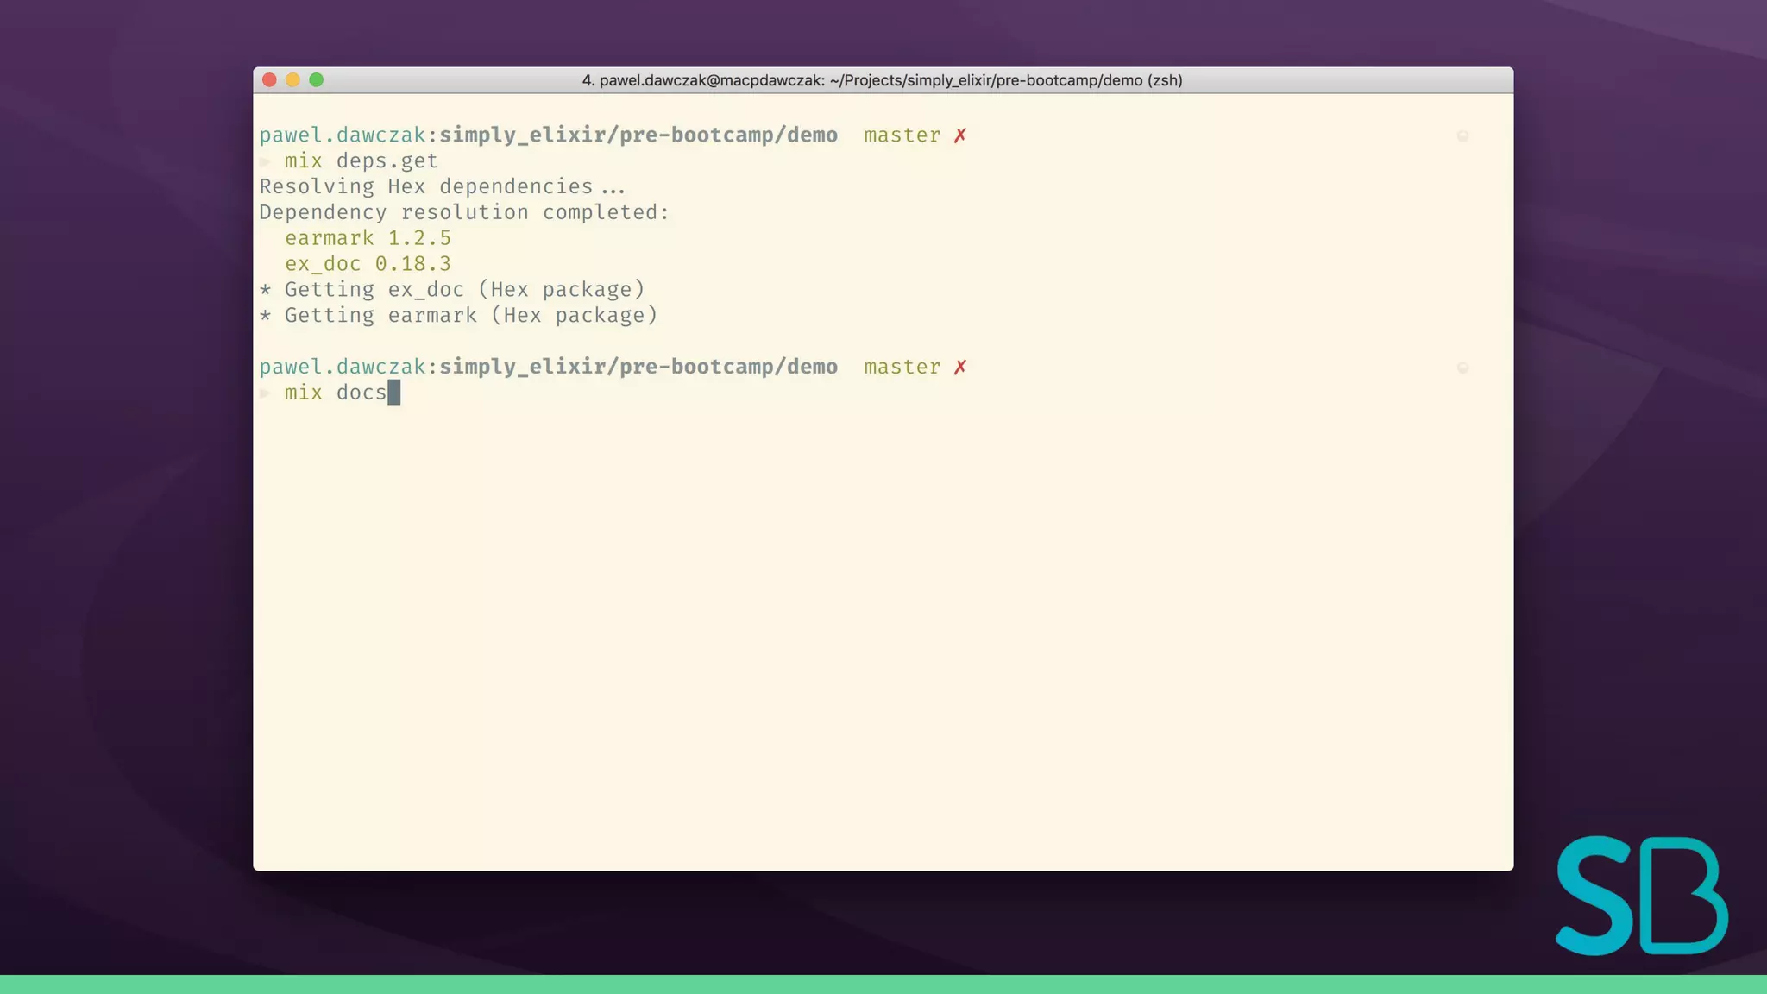
Task: Click the faint mark icon right of the first prompt
Action: point(1462,135)
